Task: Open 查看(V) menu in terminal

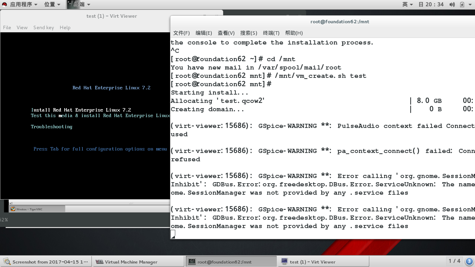Action: pos(226,33)
